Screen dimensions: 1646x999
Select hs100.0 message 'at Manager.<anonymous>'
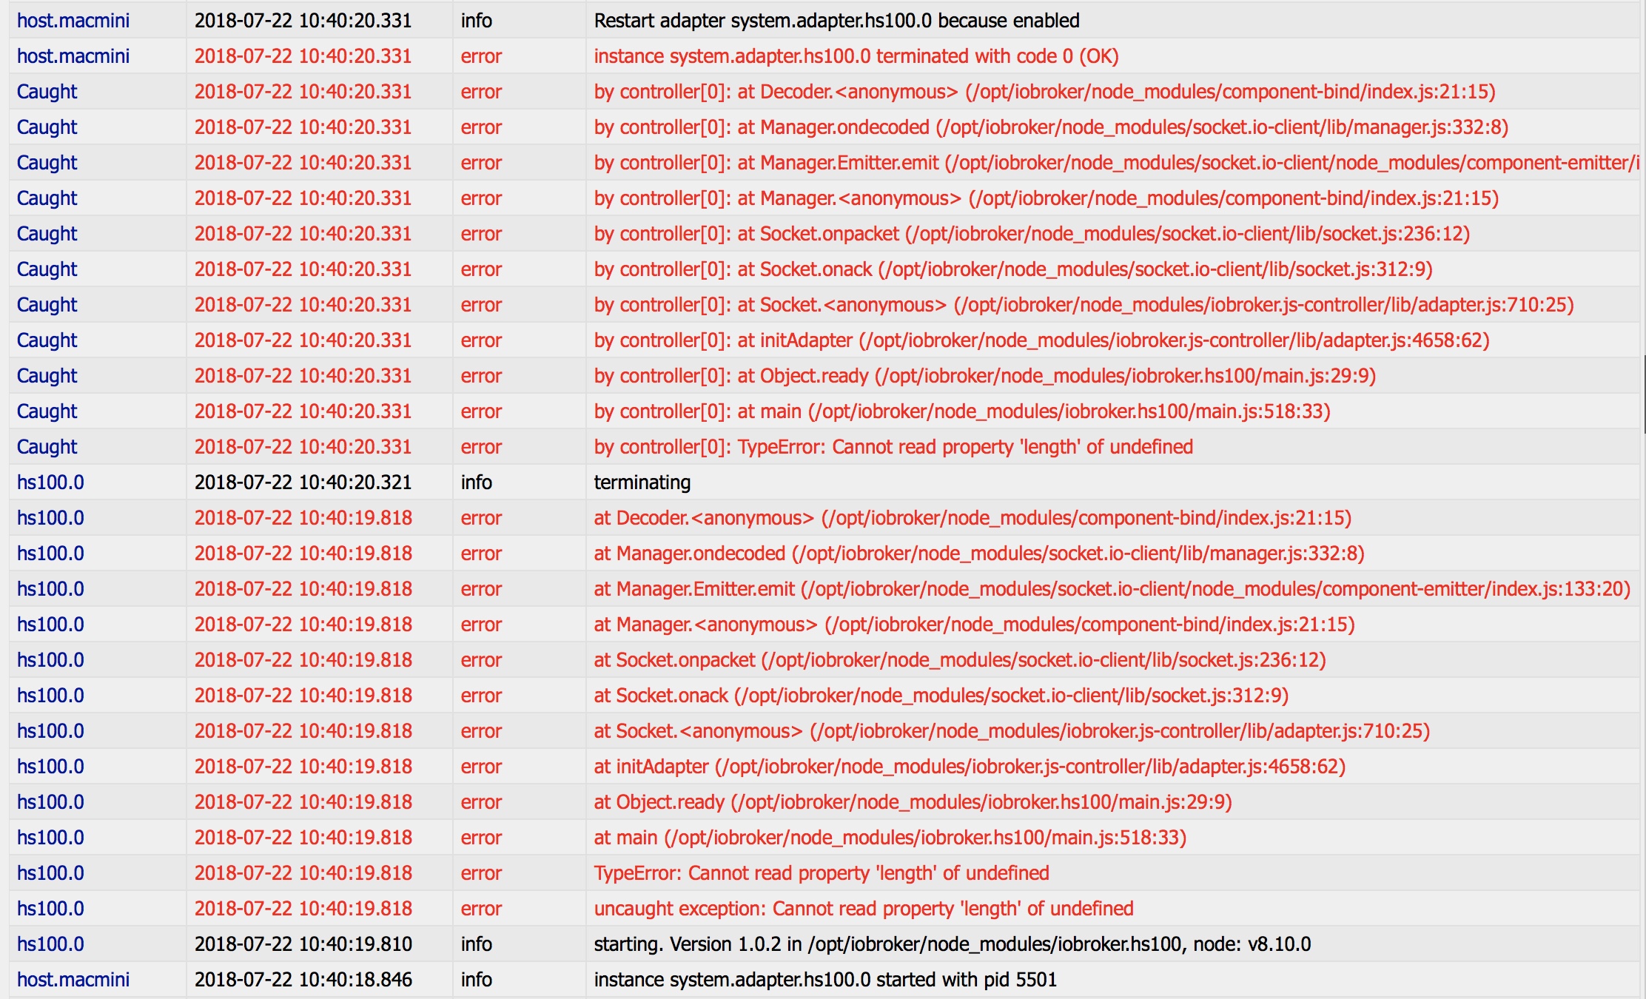(974, 625)
